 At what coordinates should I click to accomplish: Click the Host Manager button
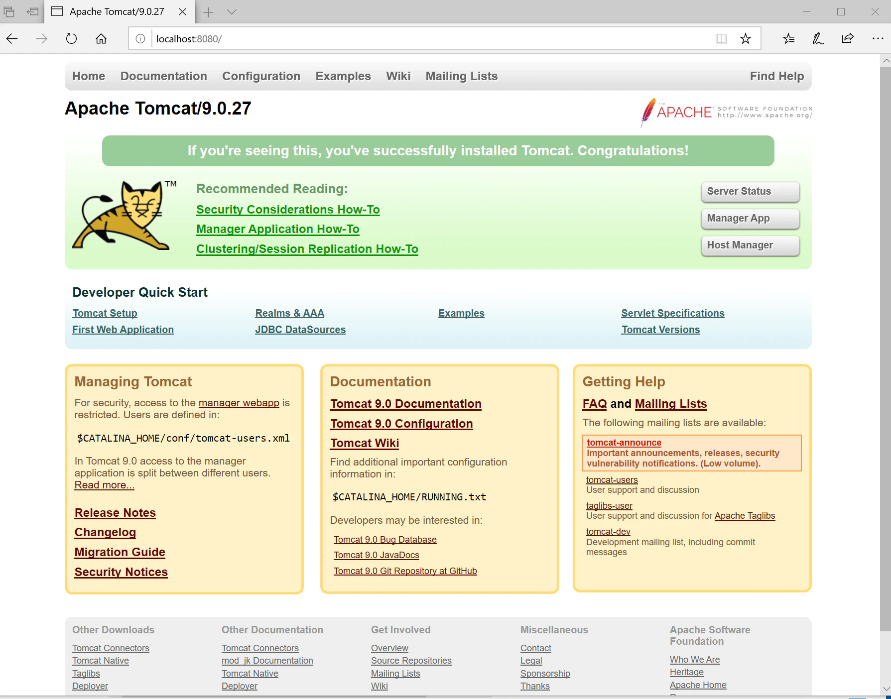750,245
